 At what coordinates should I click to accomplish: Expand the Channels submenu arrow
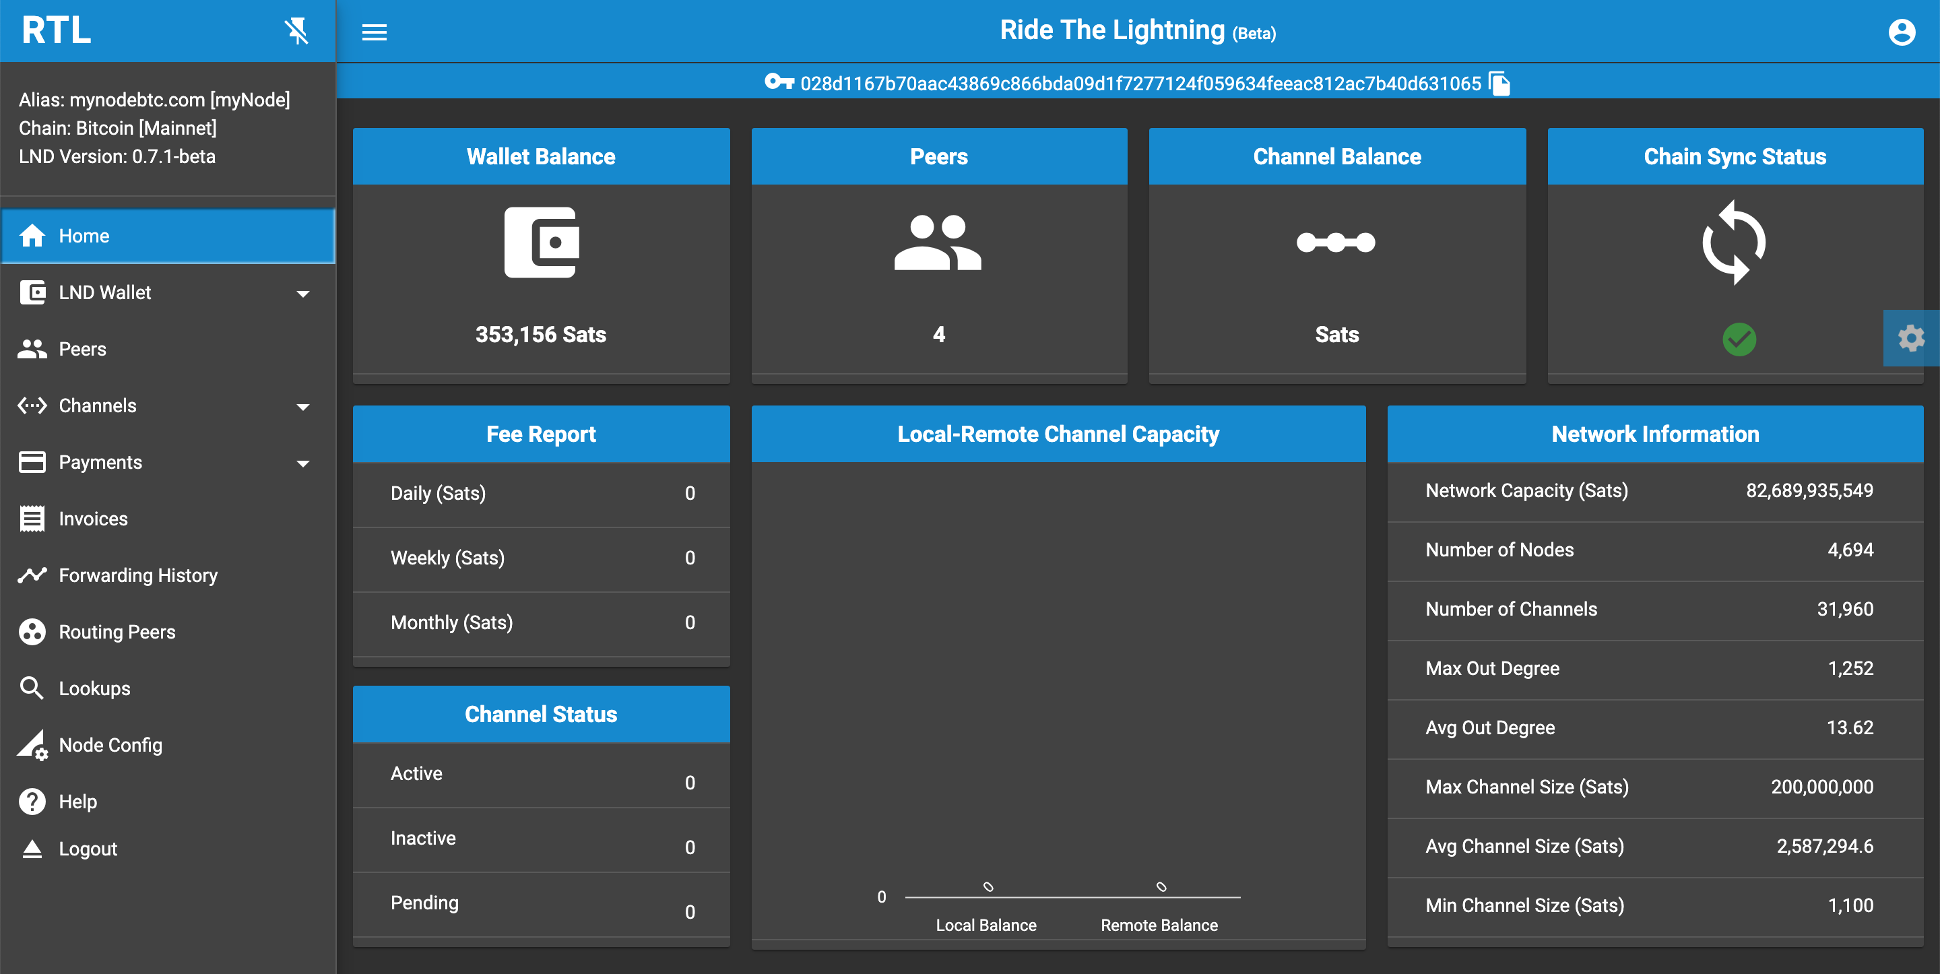(302, 407)
